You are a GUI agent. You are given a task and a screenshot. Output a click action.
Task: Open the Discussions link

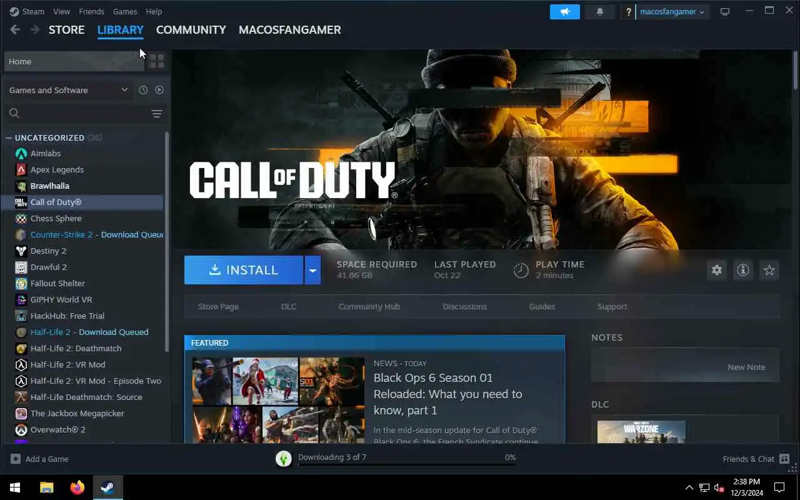pyautogui.click(x=465, y=306)
